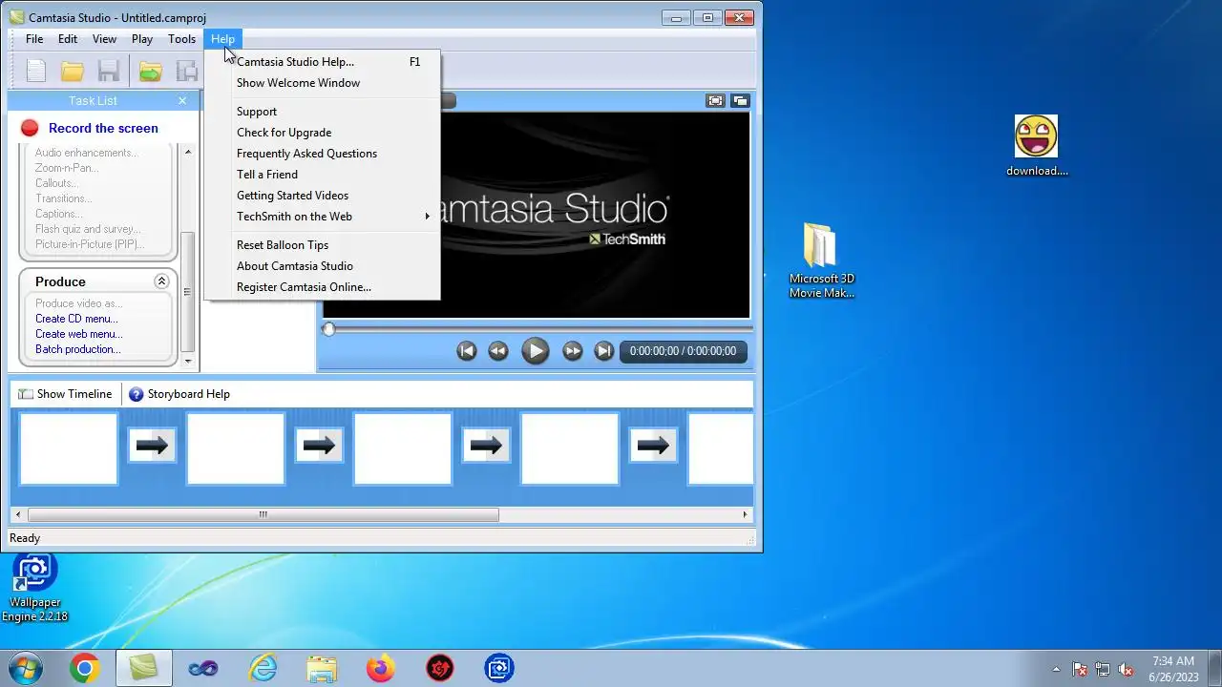The height and width of the screenshot is (687, 1222).
Task: Click the muted volume tray icon
Action: pyautogui.click(x=1126, y=670)
